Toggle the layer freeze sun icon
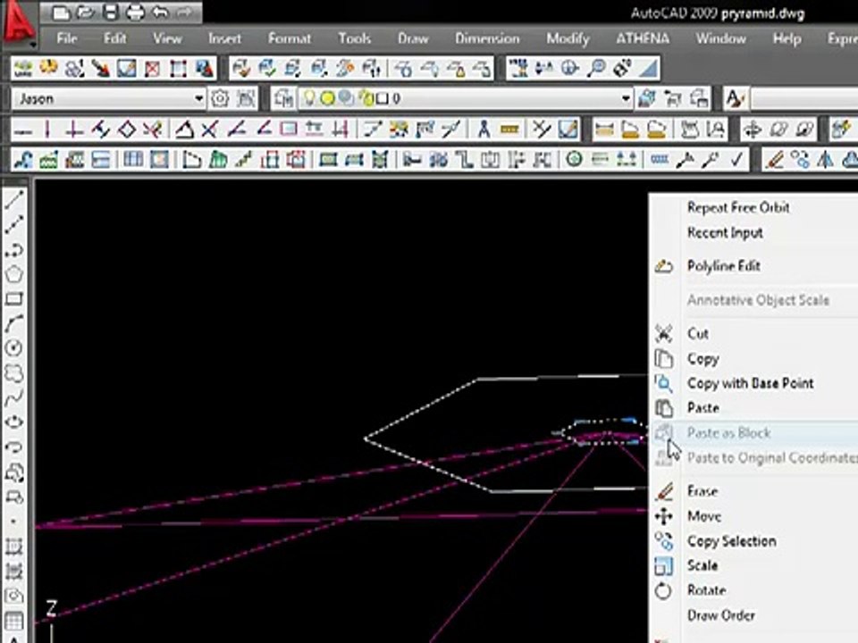The image size is (858, 643). [x=327, y=99]
